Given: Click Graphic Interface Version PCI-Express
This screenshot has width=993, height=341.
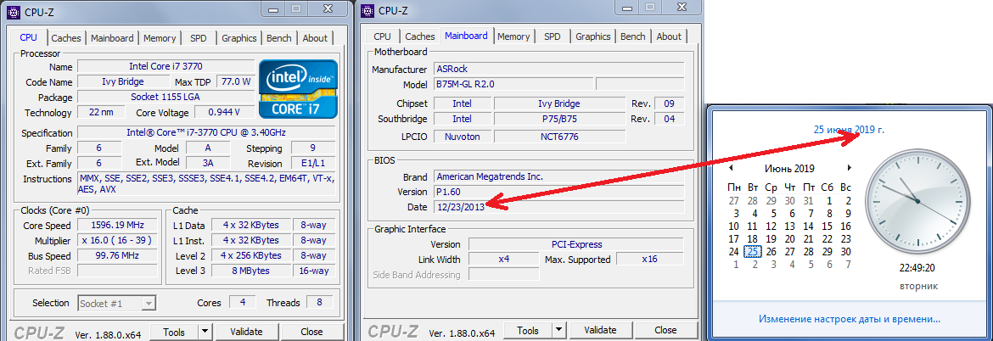Looking at the screenshot, I should pos(576,244).
